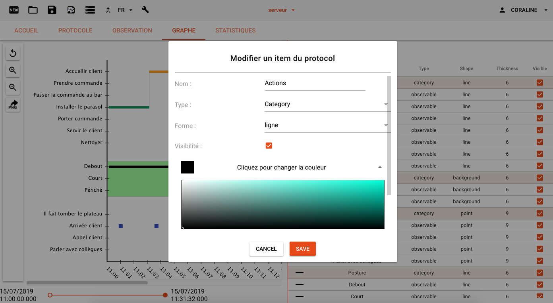Create a new file with the NEW icon

click(x=14, y=10)
